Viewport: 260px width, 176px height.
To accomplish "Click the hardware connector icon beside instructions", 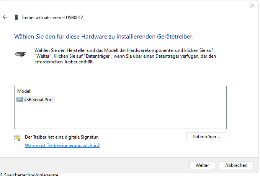I will 20,54.
